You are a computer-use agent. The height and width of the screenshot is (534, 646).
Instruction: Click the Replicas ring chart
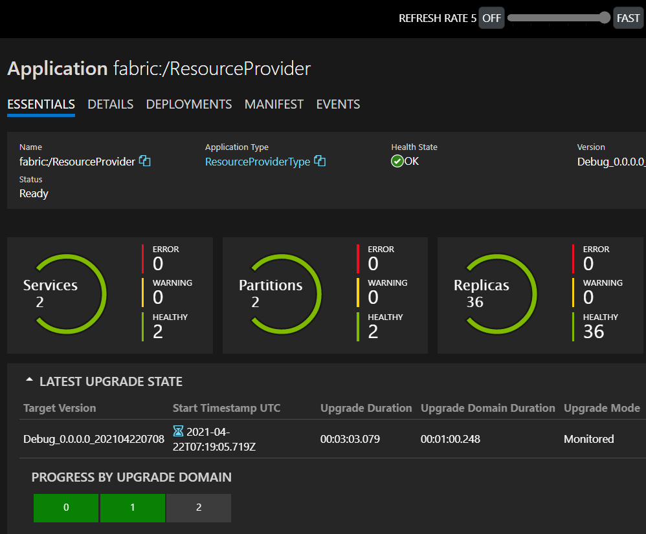(x=497, y=294)
